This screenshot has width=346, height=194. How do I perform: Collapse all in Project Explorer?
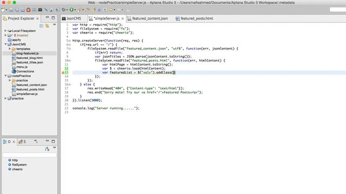[41, 26]
